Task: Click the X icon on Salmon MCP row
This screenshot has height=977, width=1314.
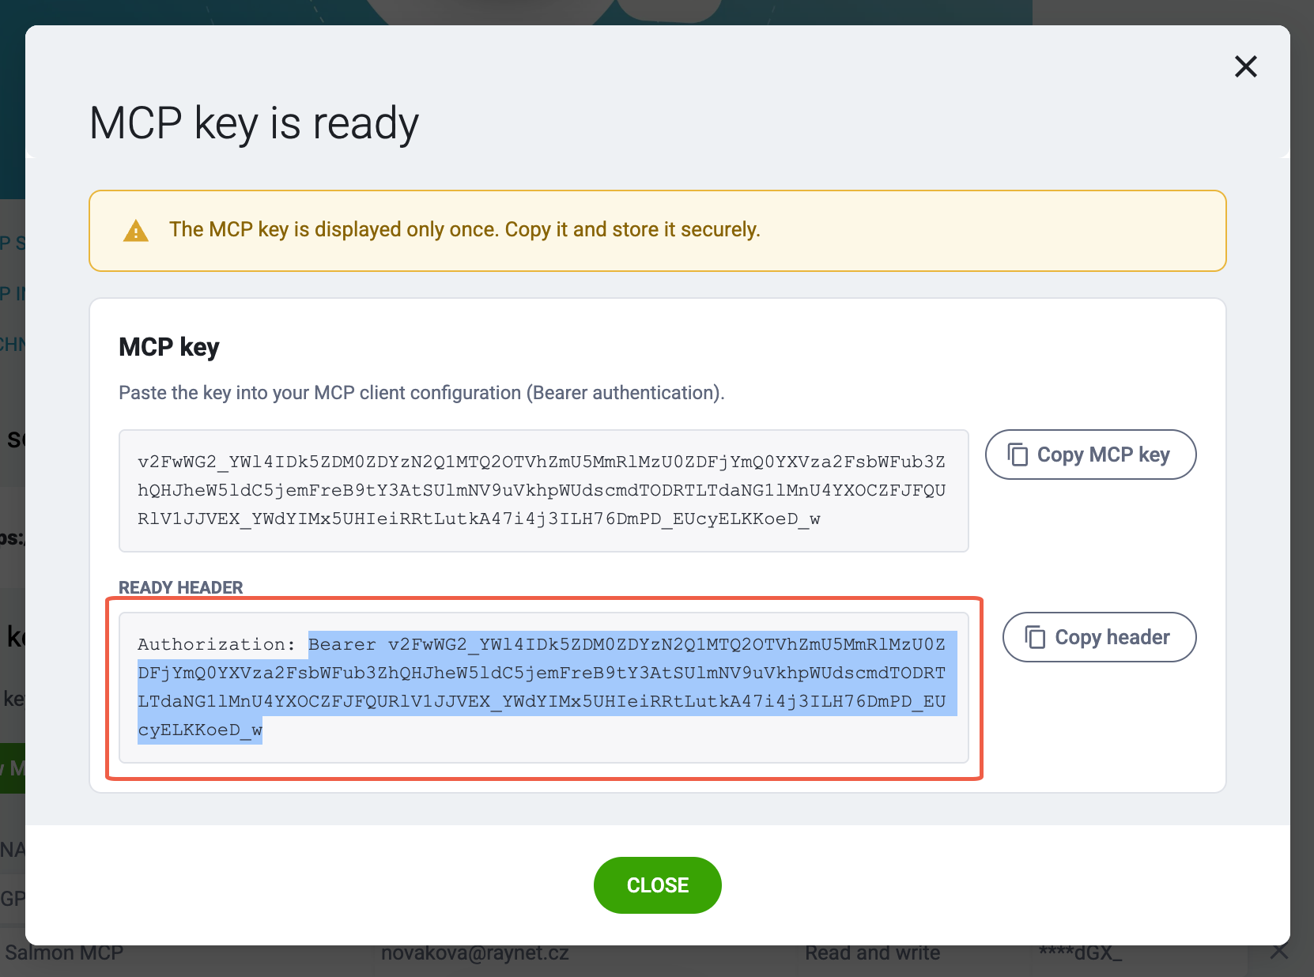Action: pyautogui.click(x=1278, y=952)
